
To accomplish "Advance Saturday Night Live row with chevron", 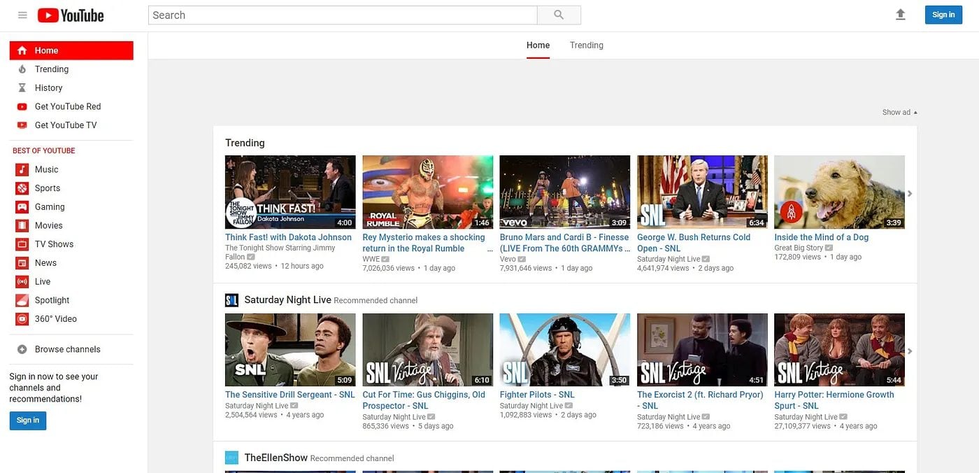I will point(910,351).
